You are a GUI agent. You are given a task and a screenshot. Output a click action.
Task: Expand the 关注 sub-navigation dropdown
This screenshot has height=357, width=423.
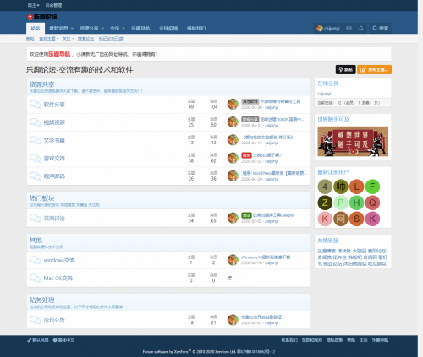[69, 39]
